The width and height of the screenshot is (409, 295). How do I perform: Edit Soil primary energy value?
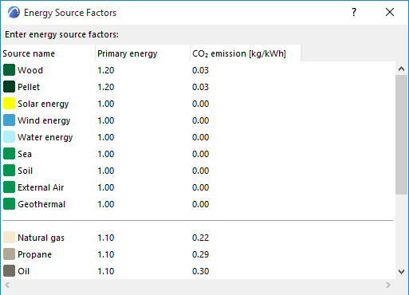[106, 171]
